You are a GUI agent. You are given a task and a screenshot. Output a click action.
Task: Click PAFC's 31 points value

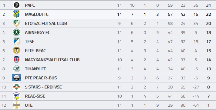coord(208,5)
